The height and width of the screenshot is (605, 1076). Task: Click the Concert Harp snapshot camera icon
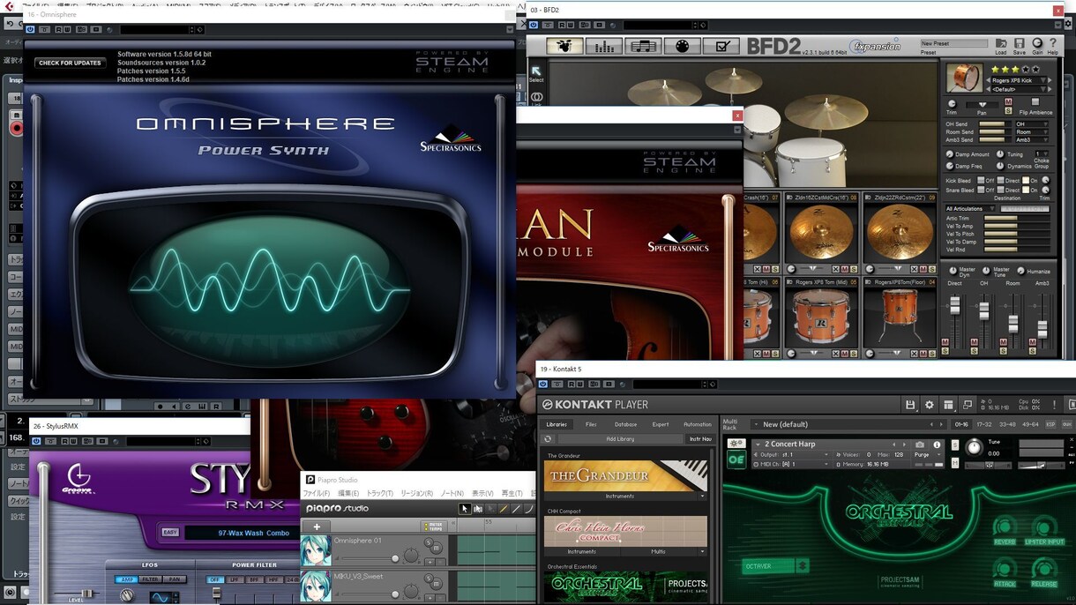pos(920,444)
